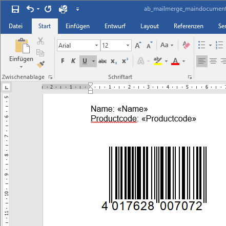Align text left
This screenshot has width=226, height=226.
(202, 61)
